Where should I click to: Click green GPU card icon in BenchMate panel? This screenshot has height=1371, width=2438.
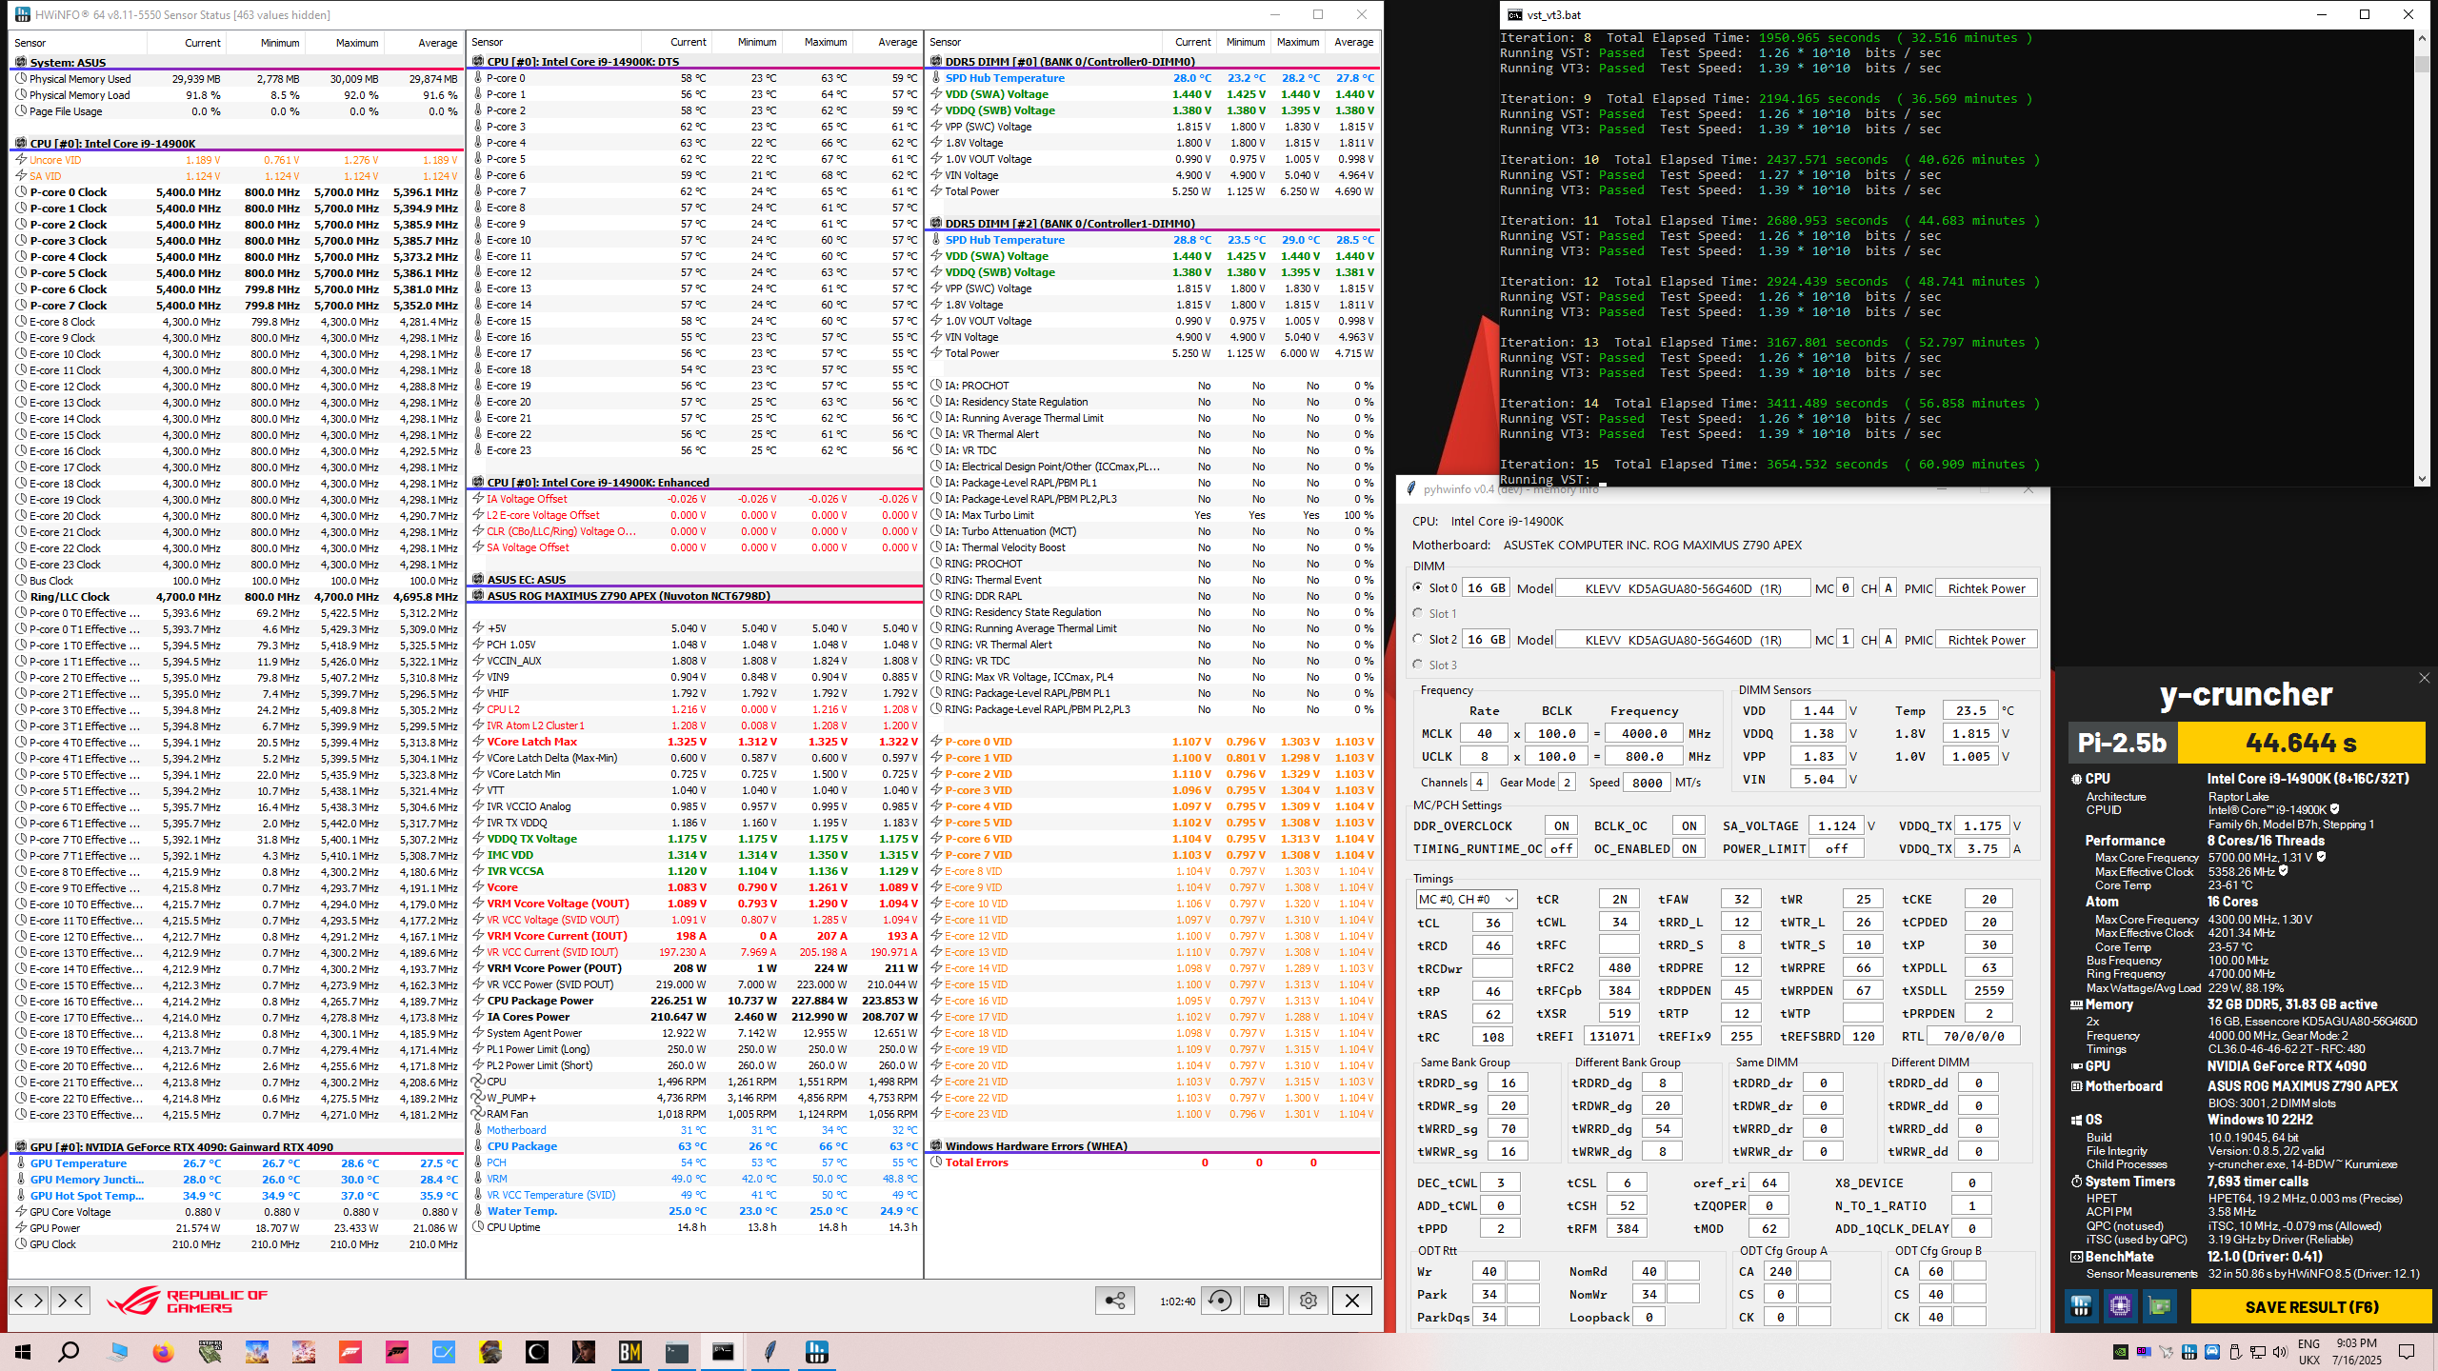pos(2160,1306)
